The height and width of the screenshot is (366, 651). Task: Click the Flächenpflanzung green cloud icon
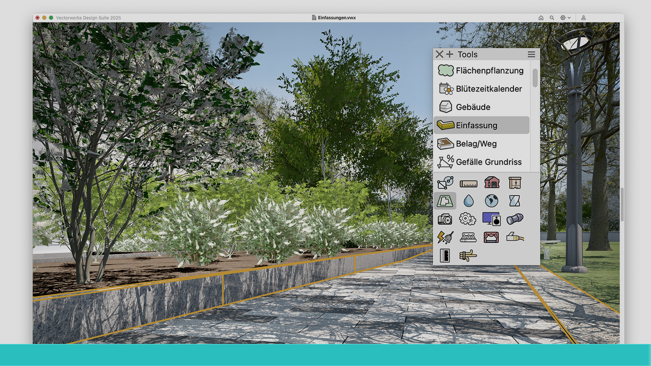(446, 70)
